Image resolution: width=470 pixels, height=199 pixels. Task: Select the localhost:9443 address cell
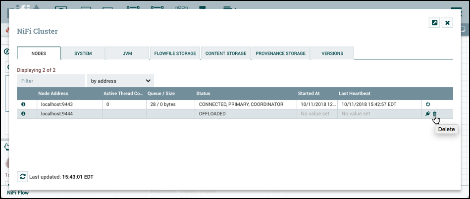pyautogui.click(x=69, y=104)
